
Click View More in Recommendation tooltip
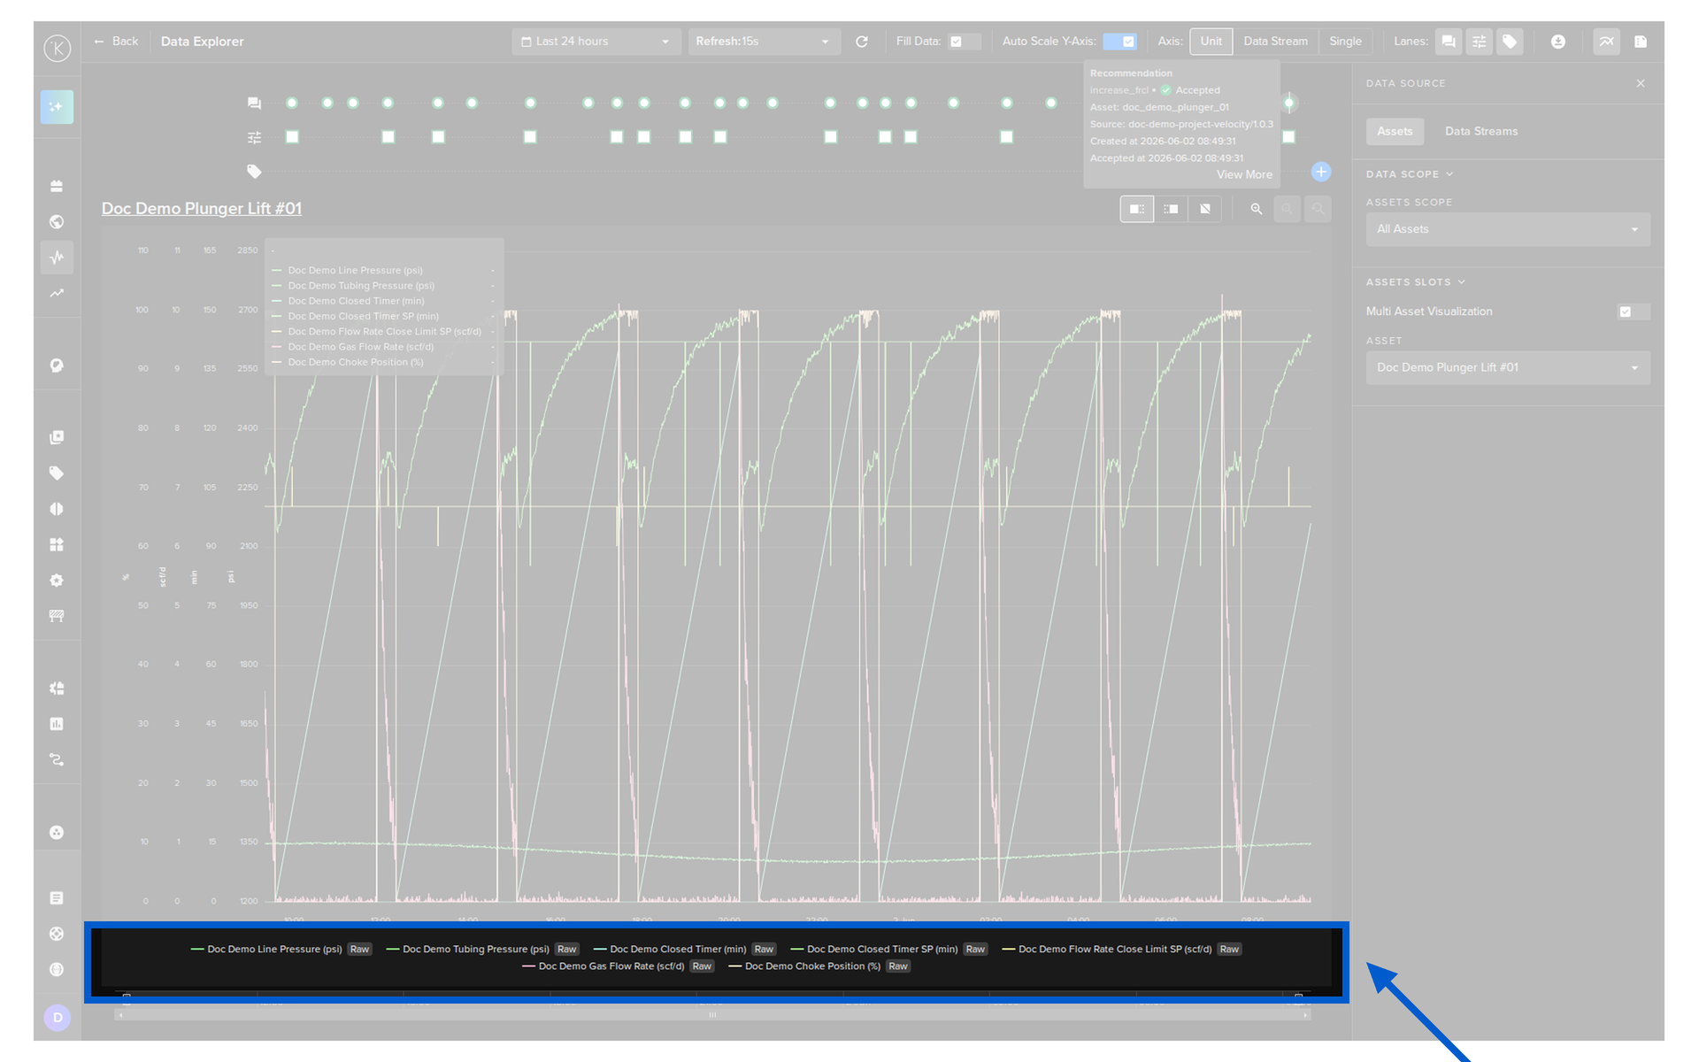click(x=1244, y=174)
